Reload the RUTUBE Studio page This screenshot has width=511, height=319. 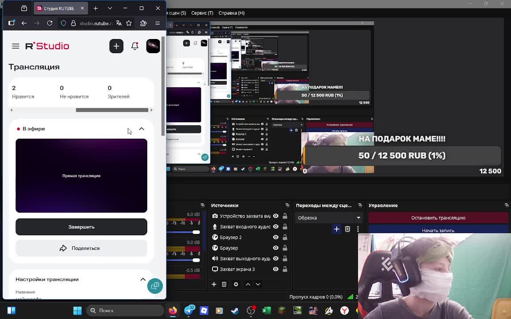click(x=50, y=23)
